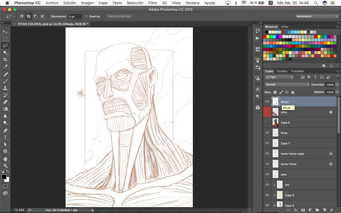The image size is (341, 213).
Task: Open the Filtro menu
Action: tap(153, 3)
